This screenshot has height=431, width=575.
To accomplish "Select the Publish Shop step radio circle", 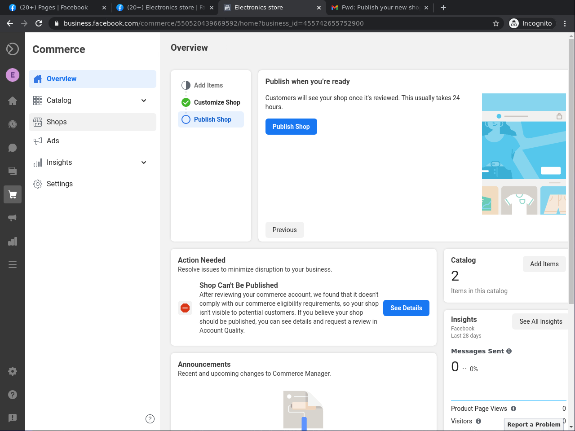I will pos(186,119).
